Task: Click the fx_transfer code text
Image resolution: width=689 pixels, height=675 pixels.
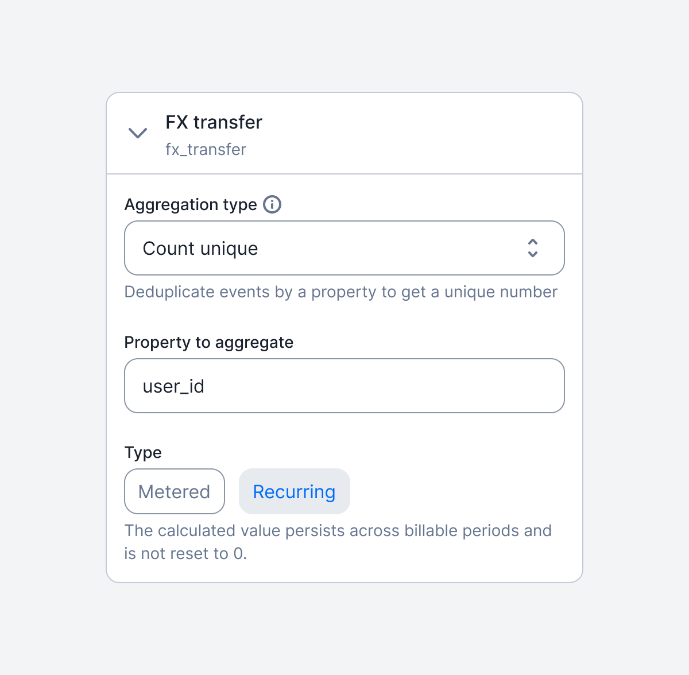Action: coord(206,149)
